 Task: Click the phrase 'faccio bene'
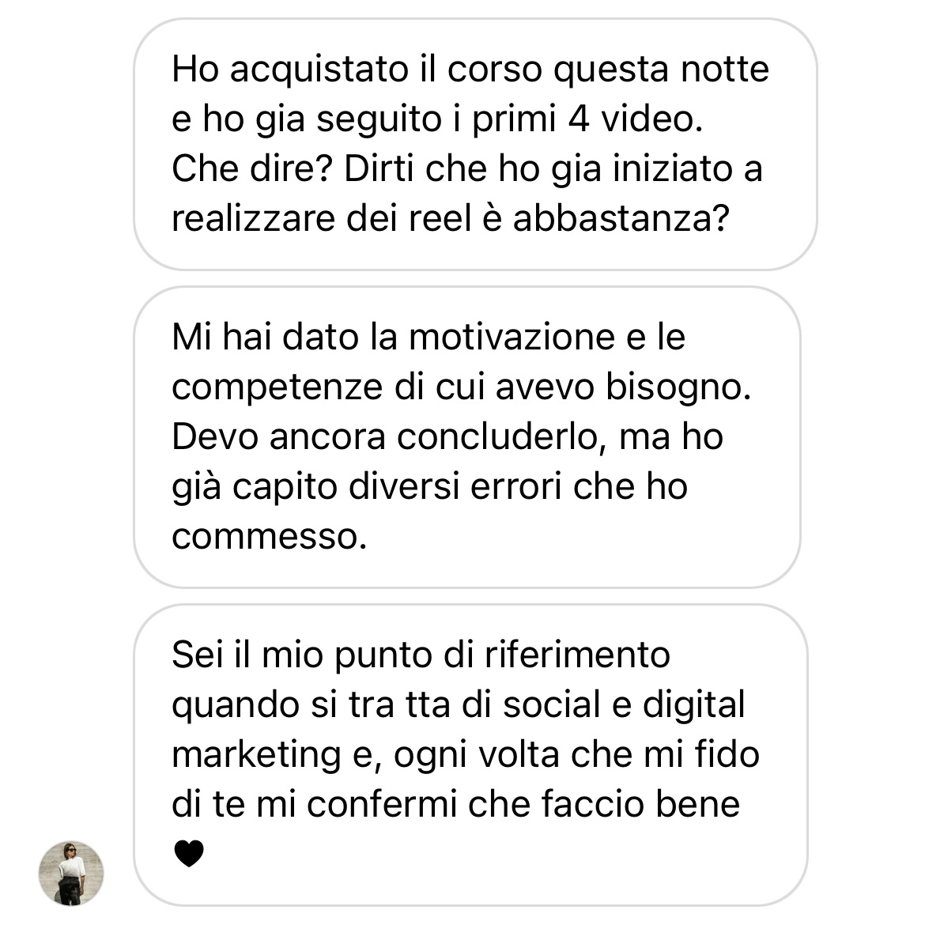coord(640,805)
